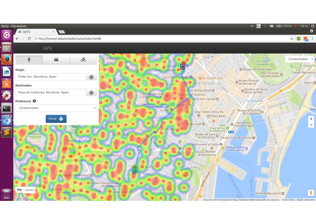This screenshot has width=316, height=224.
Task: Zoom in the map with plus
Action: tap(311, 119)
